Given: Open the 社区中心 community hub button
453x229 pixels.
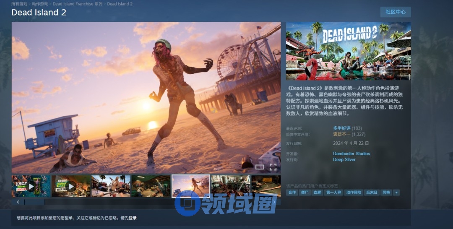Looking at the screenshot, I should 395,12.
